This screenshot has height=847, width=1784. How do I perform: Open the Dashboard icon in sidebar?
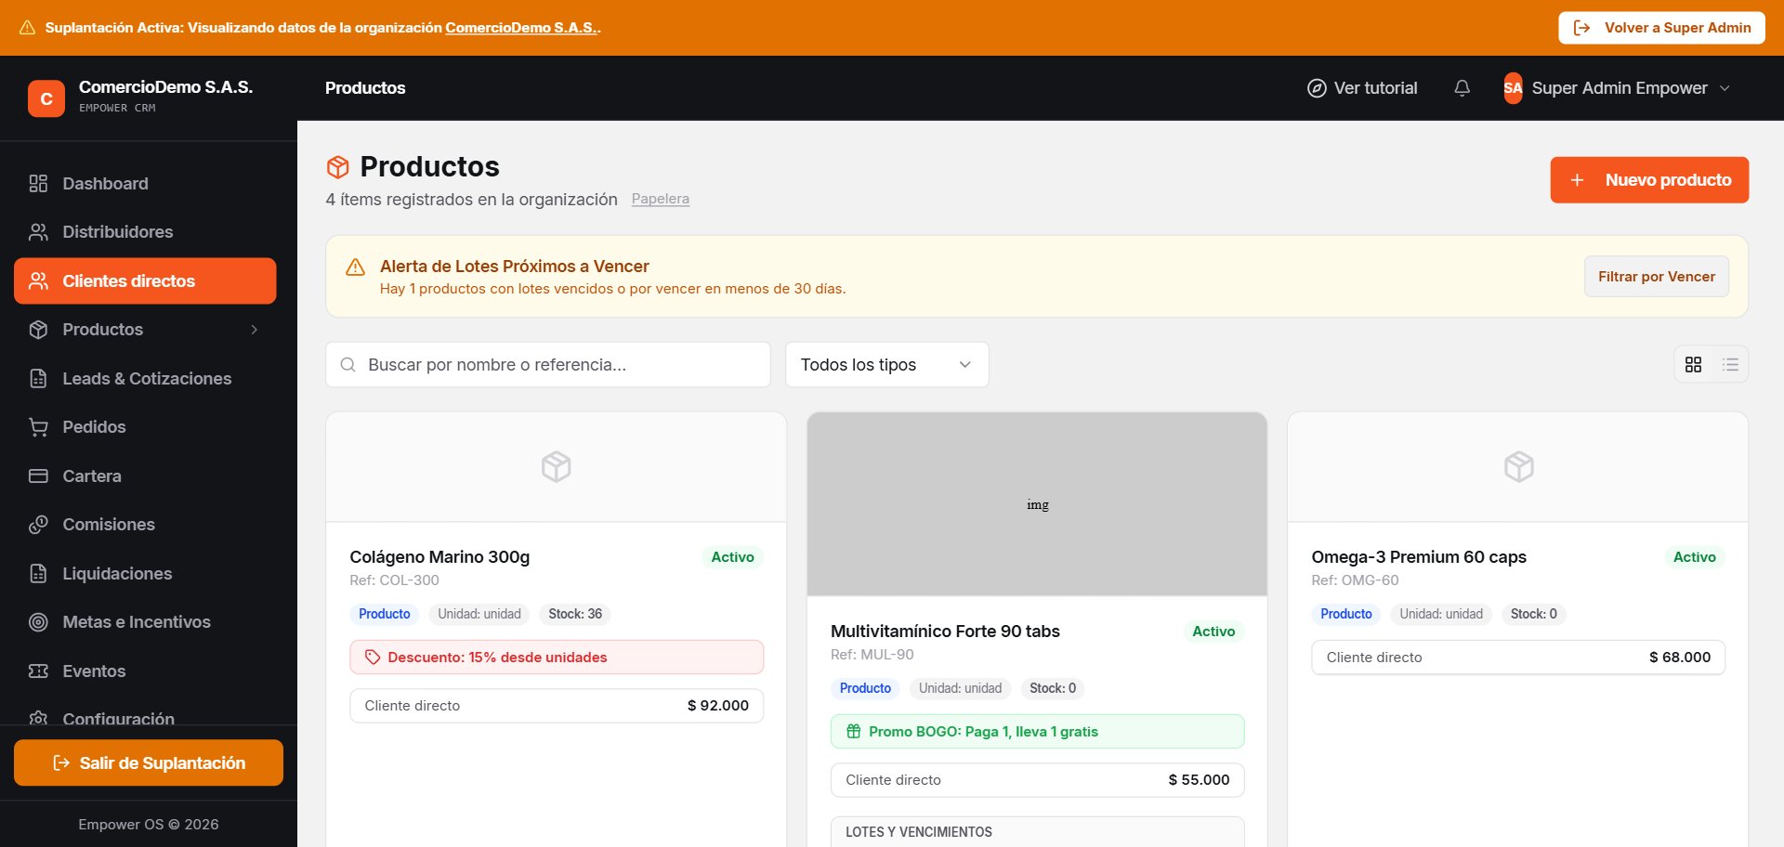[x=38, y=184]
